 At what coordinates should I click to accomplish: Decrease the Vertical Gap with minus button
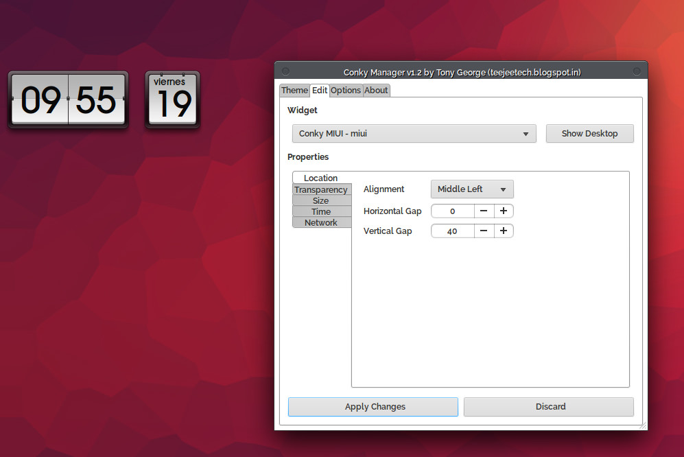[484, 231]
